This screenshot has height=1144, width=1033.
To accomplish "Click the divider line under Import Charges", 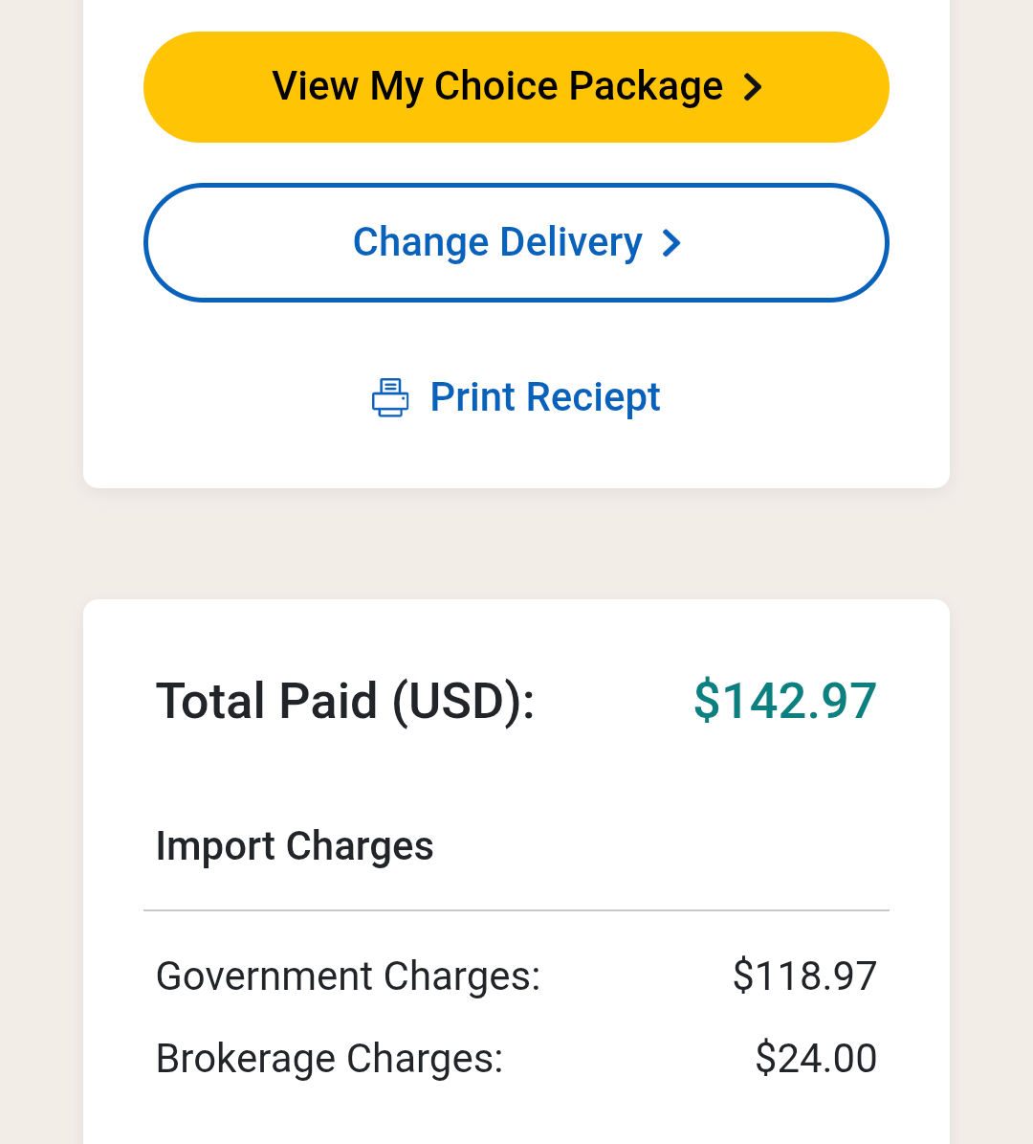I will coord(516,910).
